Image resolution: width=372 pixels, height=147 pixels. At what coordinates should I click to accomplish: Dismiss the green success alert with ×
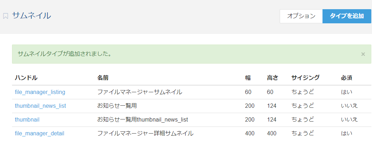coord(363,54)
